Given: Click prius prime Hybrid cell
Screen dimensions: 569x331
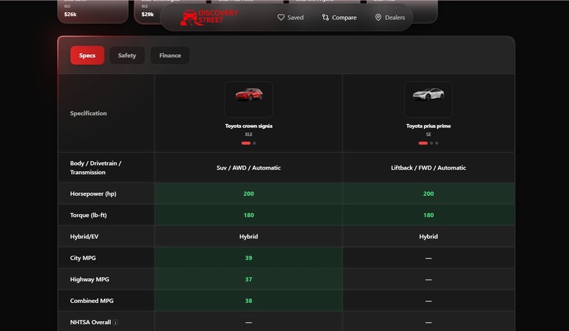Looking at the screenshot, I should tap(429, 237).
